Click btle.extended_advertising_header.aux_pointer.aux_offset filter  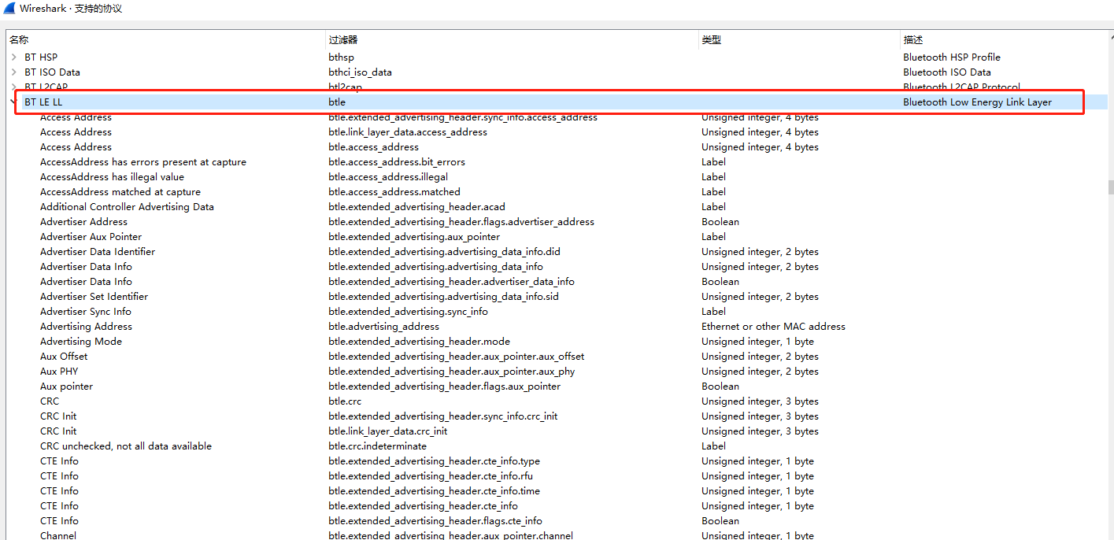456,357
